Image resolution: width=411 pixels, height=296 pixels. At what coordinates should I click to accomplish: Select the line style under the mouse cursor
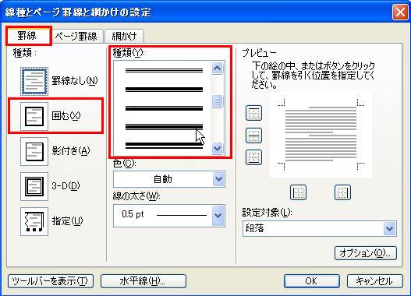(x=164, y=127)
